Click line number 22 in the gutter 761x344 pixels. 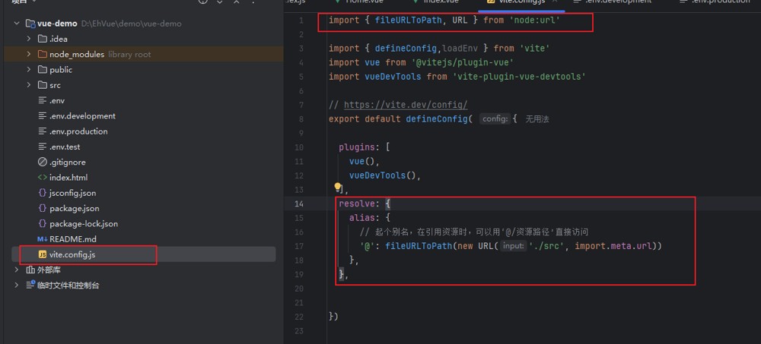tap(298, 317)
